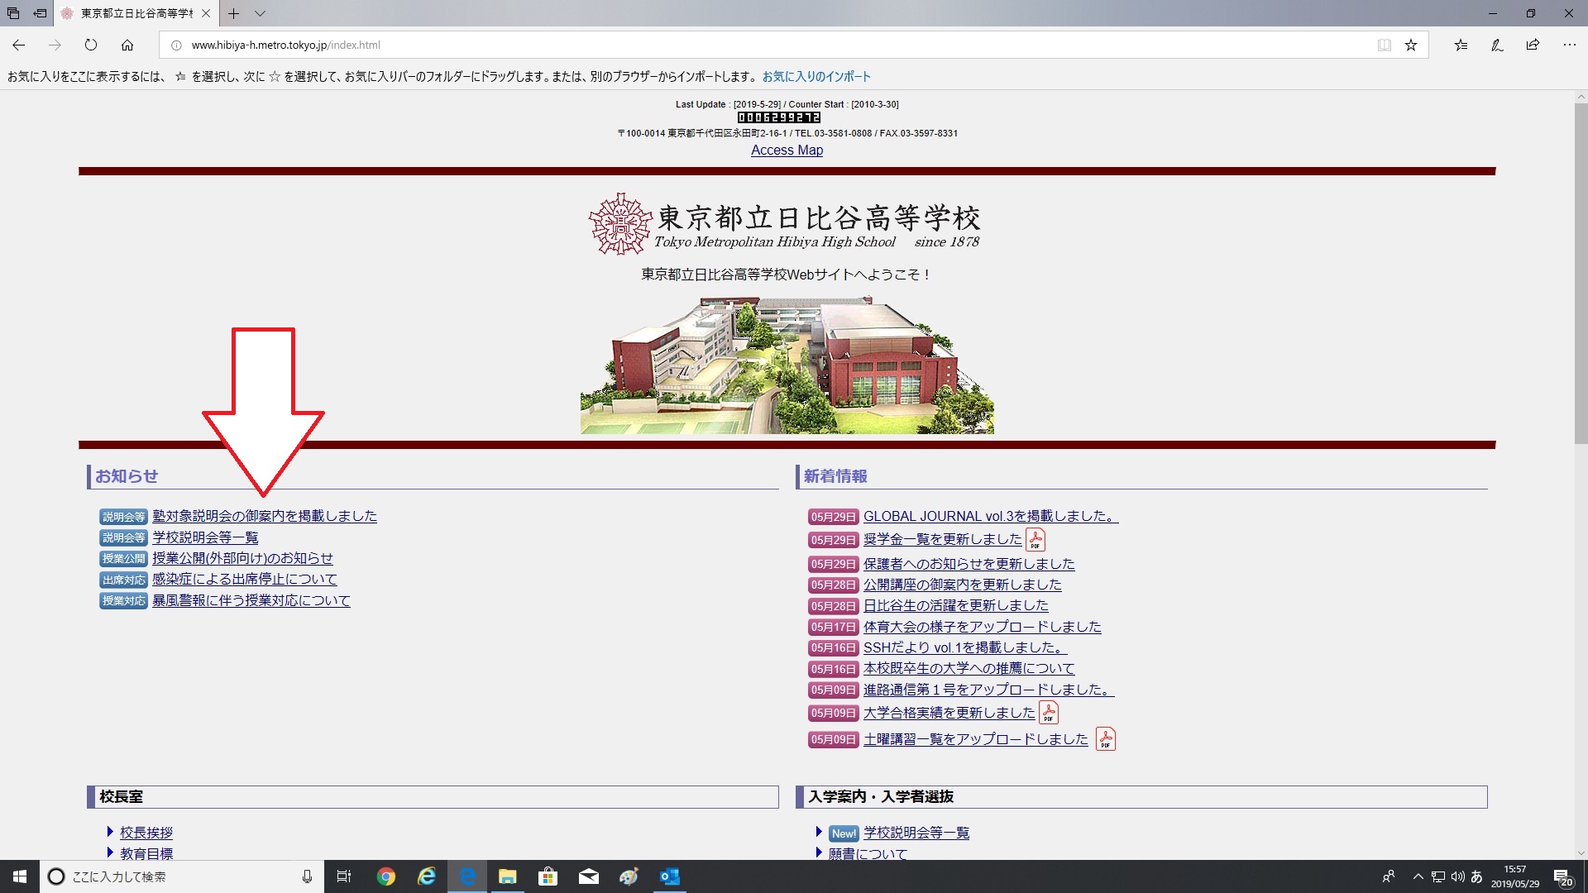Launch Internet Explorer from taskbar
Viewport: 1588px width, 893px height.
427,876
